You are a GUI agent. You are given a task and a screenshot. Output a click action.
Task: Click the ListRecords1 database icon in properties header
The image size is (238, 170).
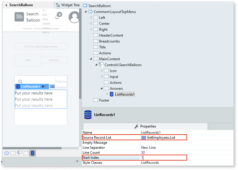pyautogui.click(x=88, y=115)
